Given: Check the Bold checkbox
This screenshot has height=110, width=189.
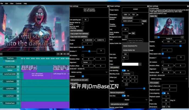Looking at the screenshot, I should click(x=123, y=61).
